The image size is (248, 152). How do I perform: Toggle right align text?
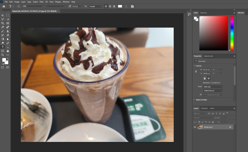114,6
